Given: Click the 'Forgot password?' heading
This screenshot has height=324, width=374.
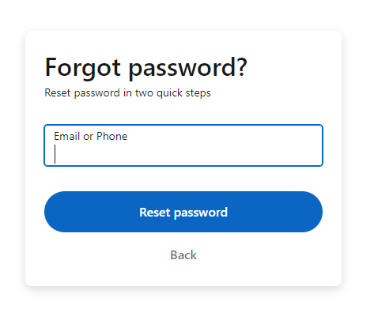Looking at the screenshot, I should [146, 68].
